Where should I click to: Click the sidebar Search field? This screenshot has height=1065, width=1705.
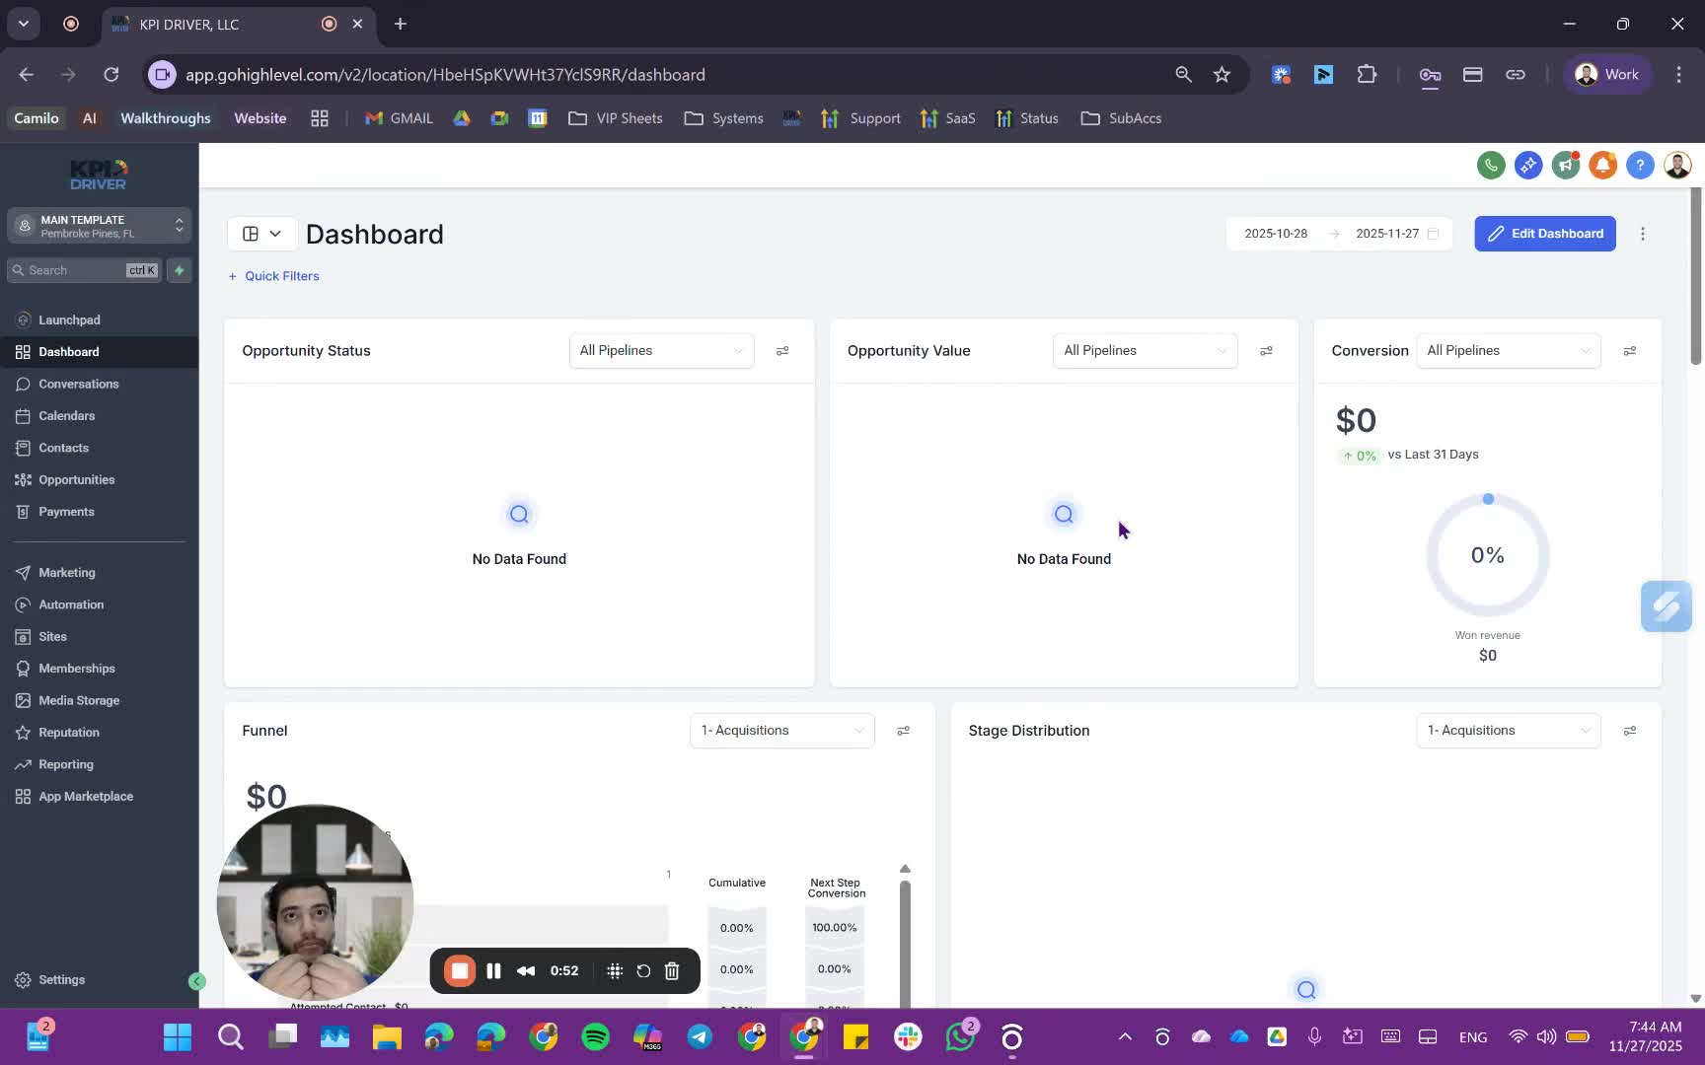[x=83, y=270]
